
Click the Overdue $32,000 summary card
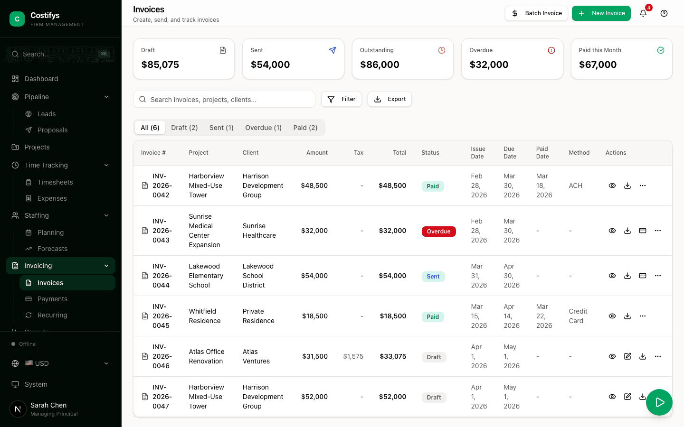tap(512, 59)
